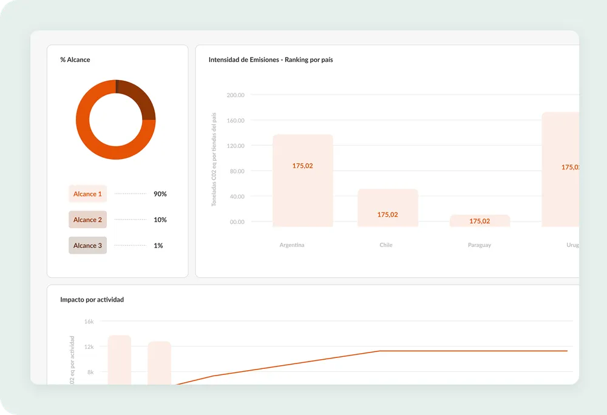The image size is (607, 415).
Task: Select the second bar in Impacto chart
Action: [160, 363]
